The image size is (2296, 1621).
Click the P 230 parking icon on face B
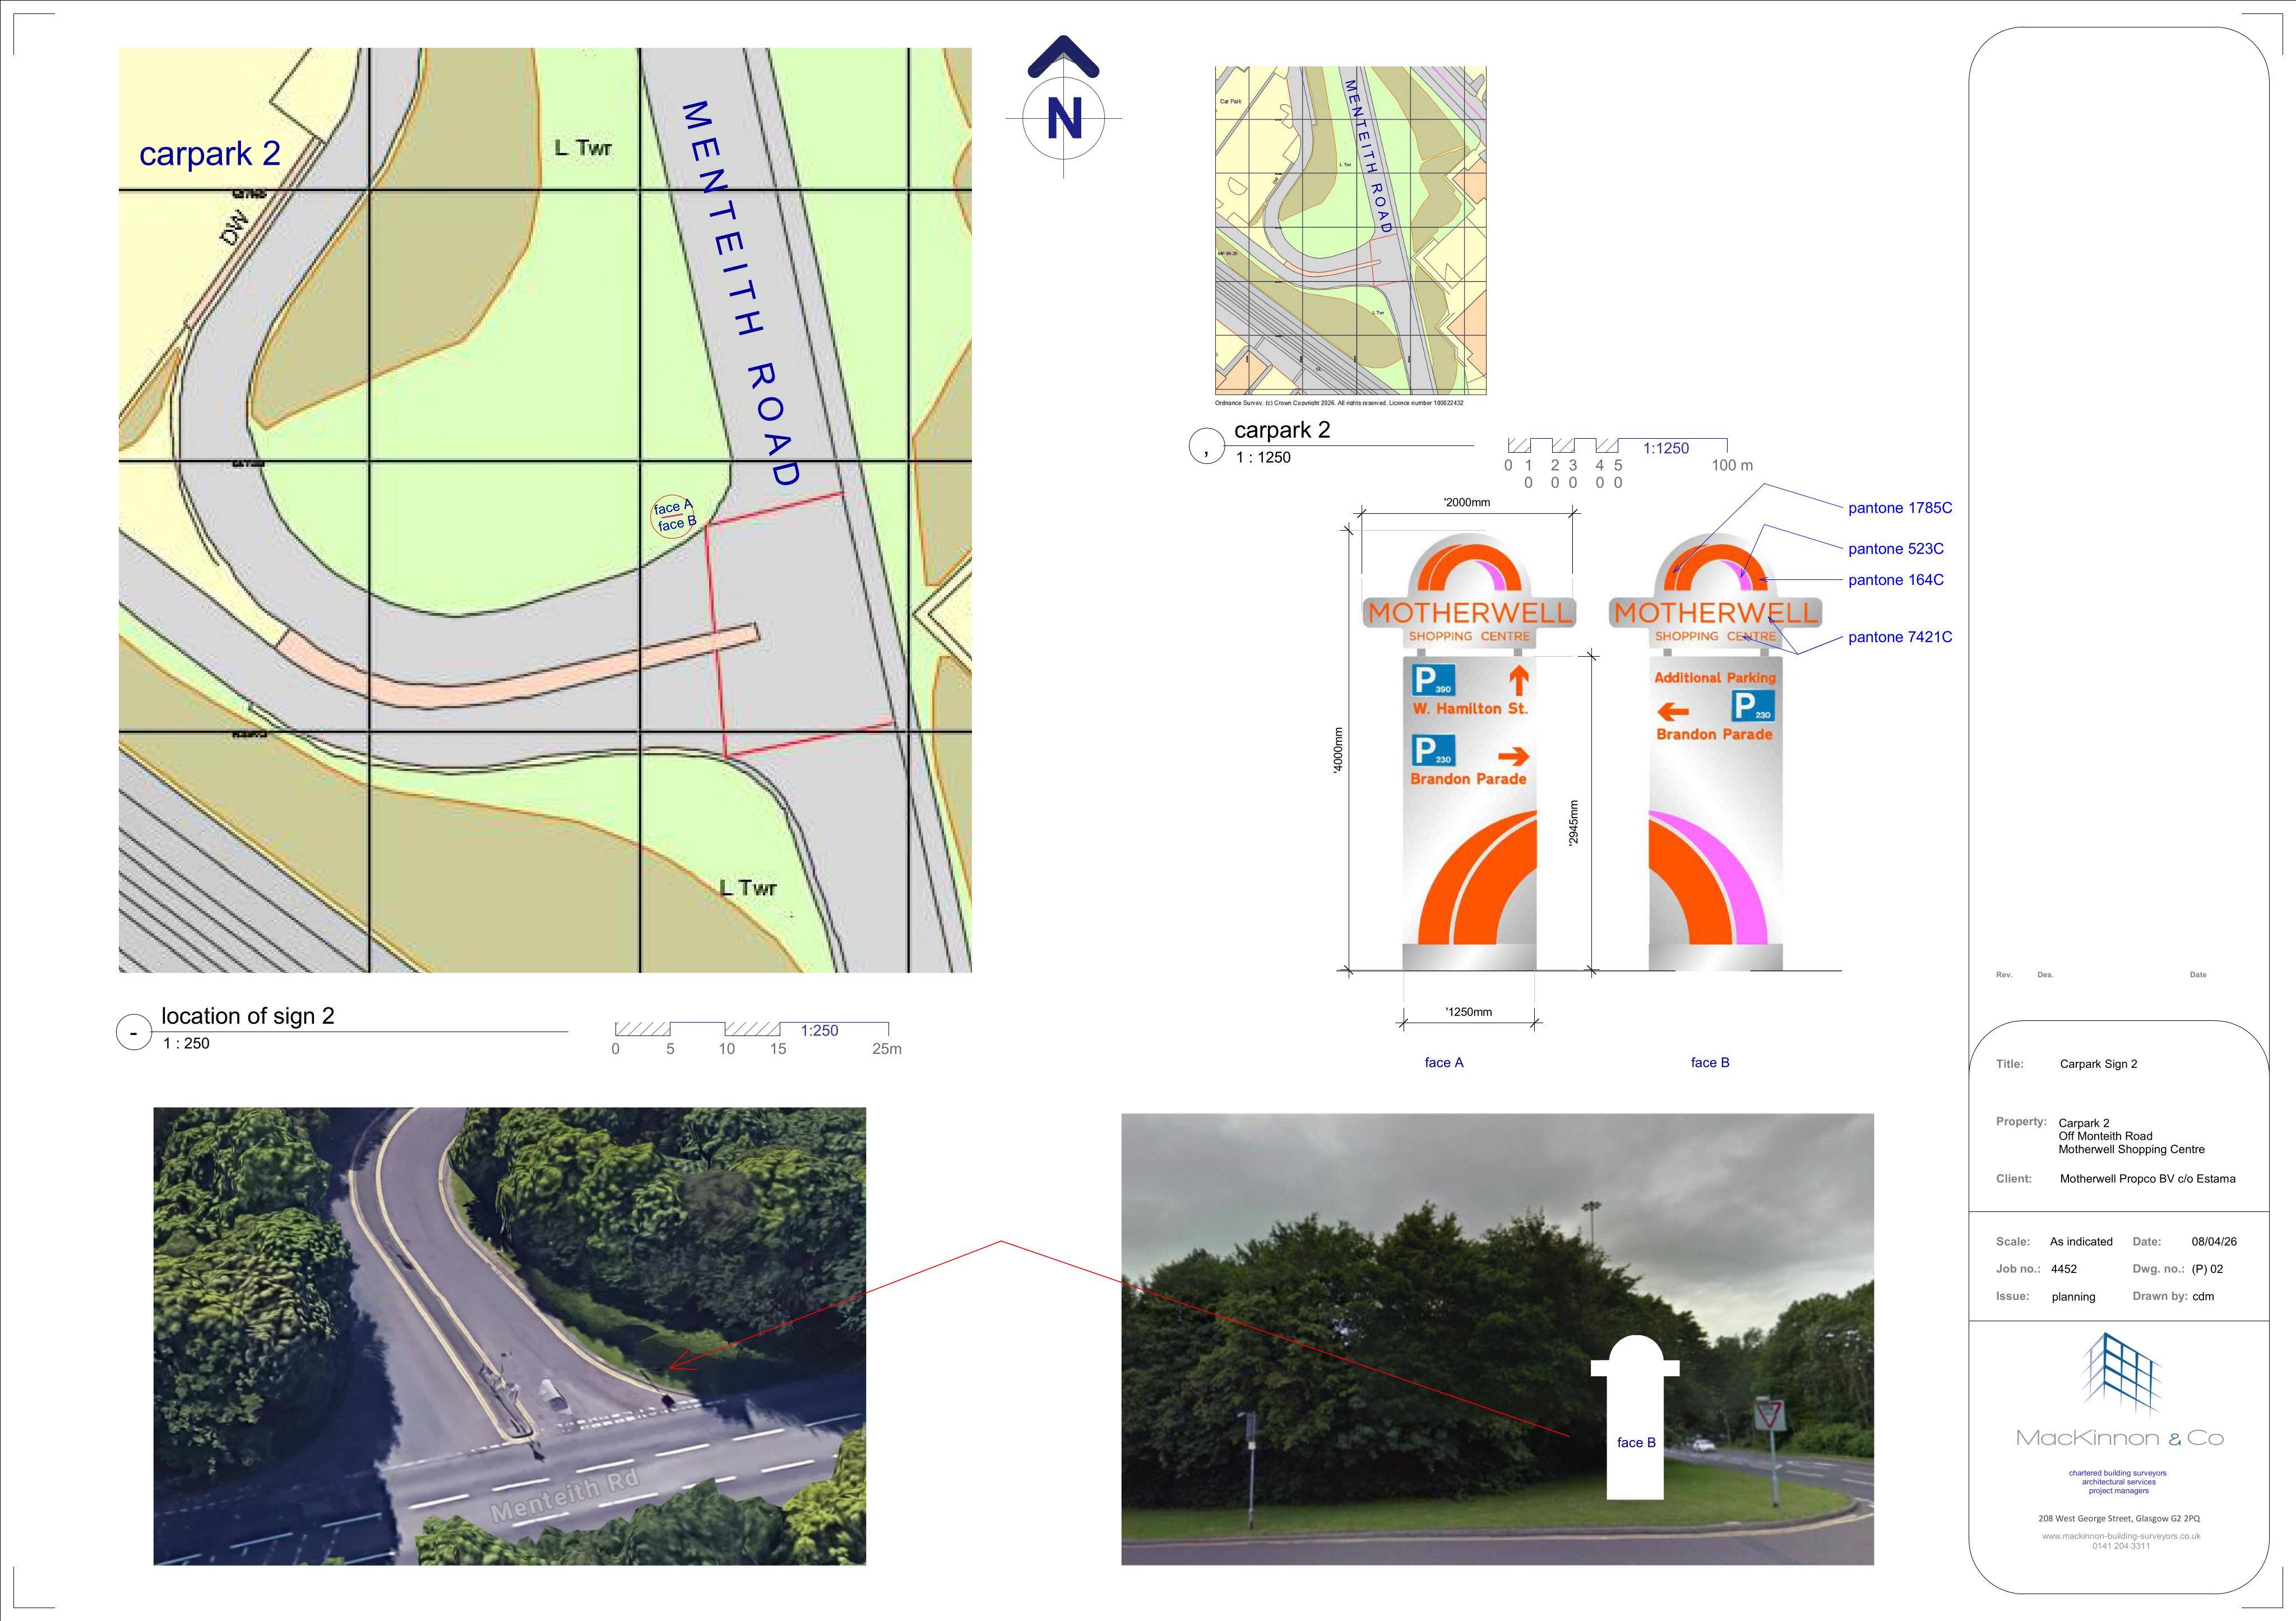(x=1753, y=705)
